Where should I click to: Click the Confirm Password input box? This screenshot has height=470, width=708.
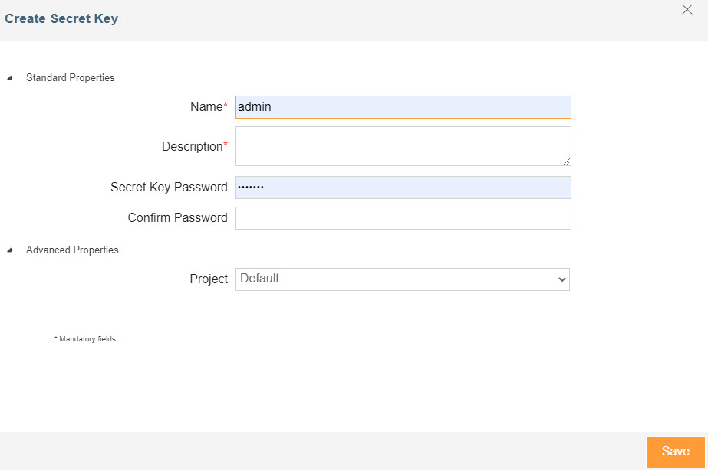(403, 218)
